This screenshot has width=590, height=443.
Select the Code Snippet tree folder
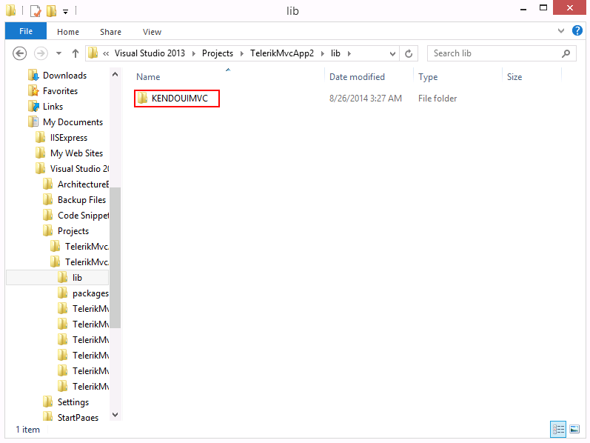83,216
